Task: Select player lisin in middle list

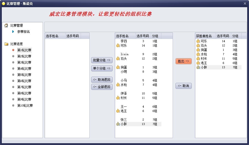Action: click(124, 54)
